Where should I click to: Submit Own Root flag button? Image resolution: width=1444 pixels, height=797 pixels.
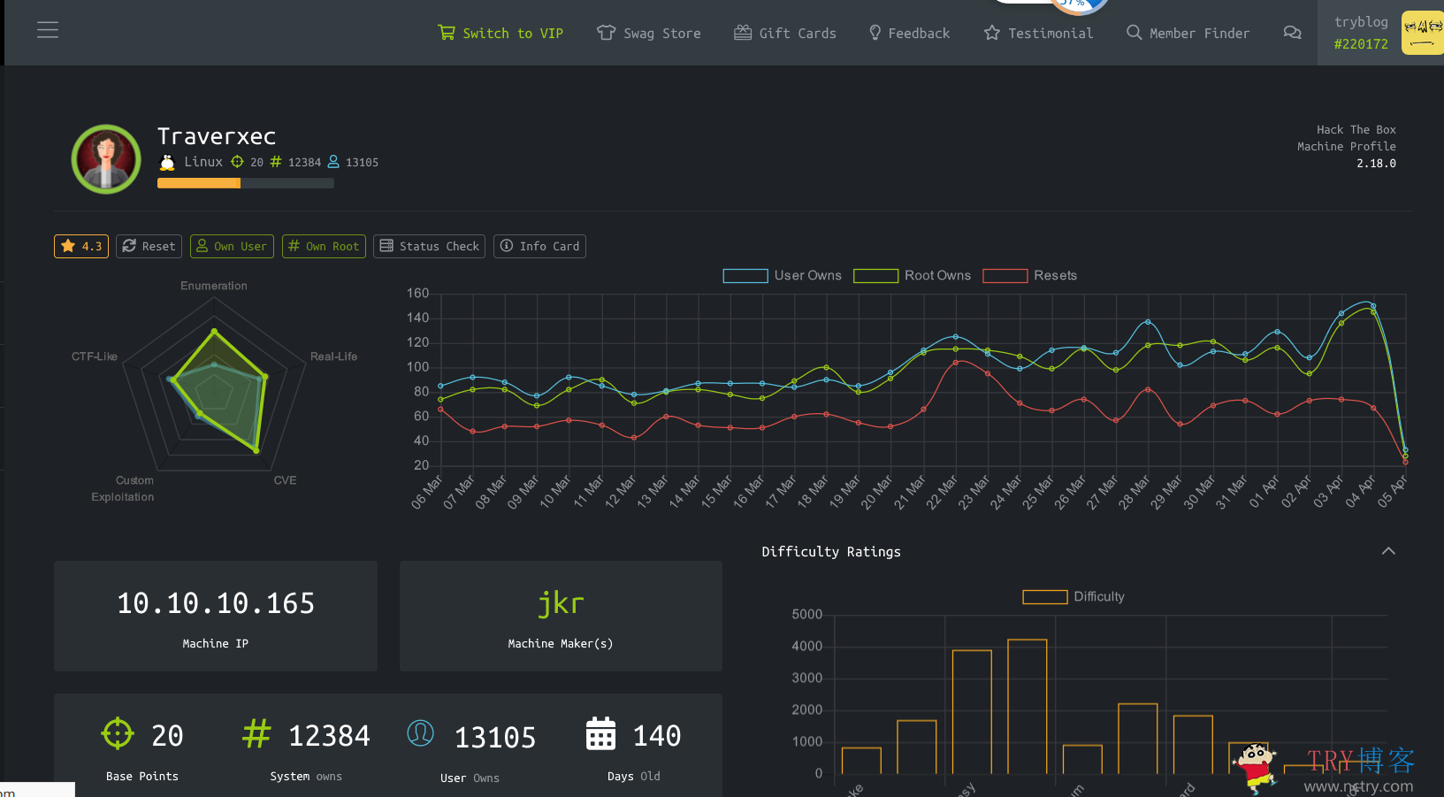(x=324, y=246)
